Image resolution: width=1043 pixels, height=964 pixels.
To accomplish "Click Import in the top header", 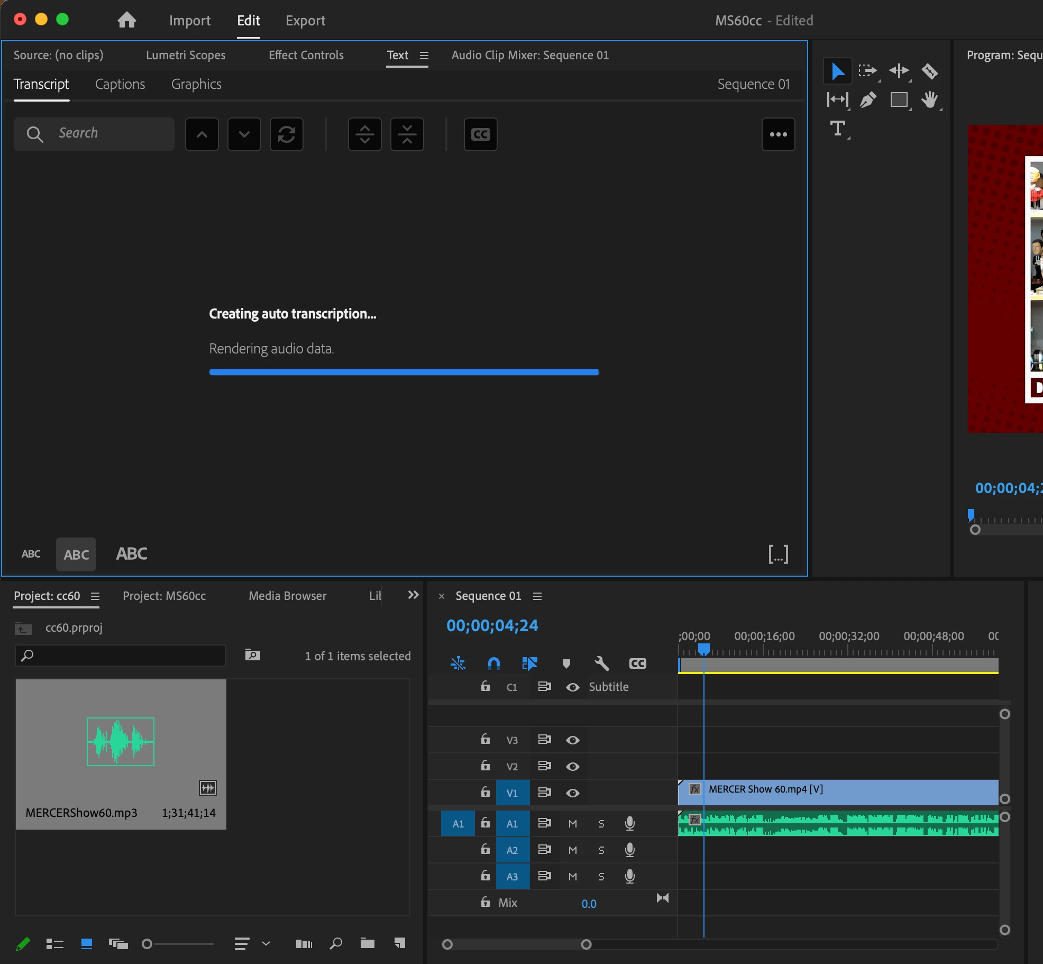I will (189, 21).
